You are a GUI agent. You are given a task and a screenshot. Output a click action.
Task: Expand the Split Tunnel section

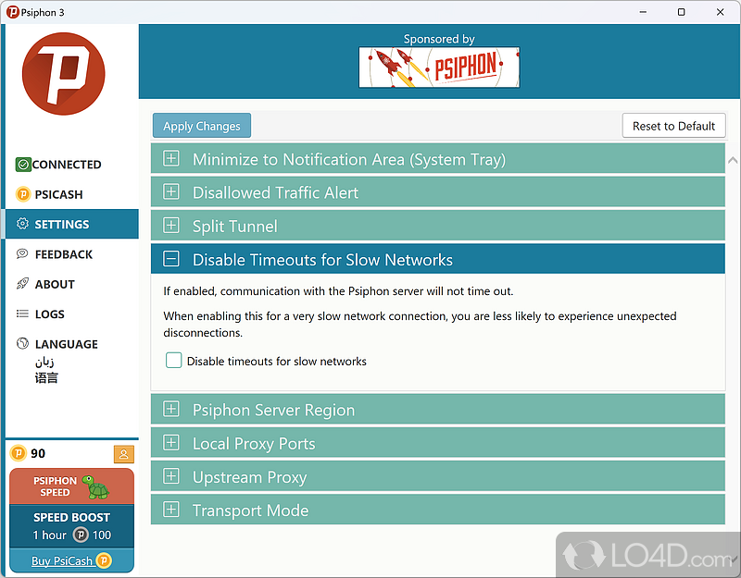[171, 226]
